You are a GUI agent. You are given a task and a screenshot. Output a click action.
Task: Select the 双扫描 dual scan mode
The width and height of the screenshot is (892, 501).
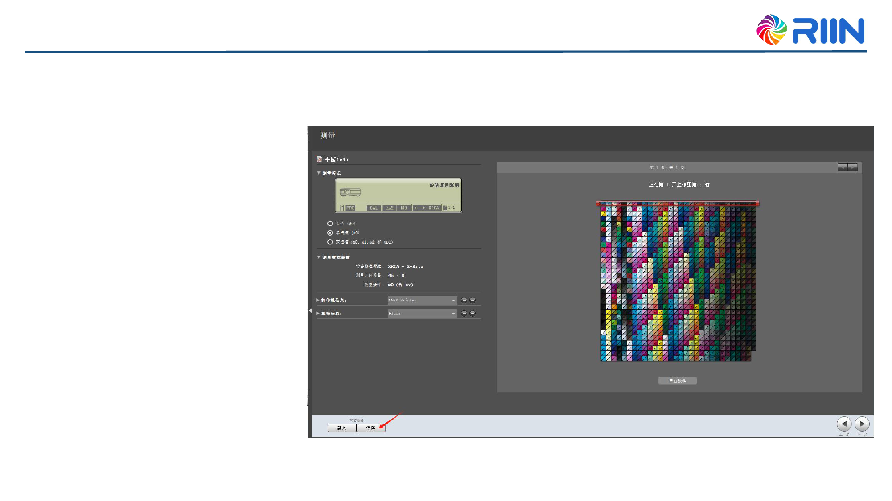click(330, 242)
